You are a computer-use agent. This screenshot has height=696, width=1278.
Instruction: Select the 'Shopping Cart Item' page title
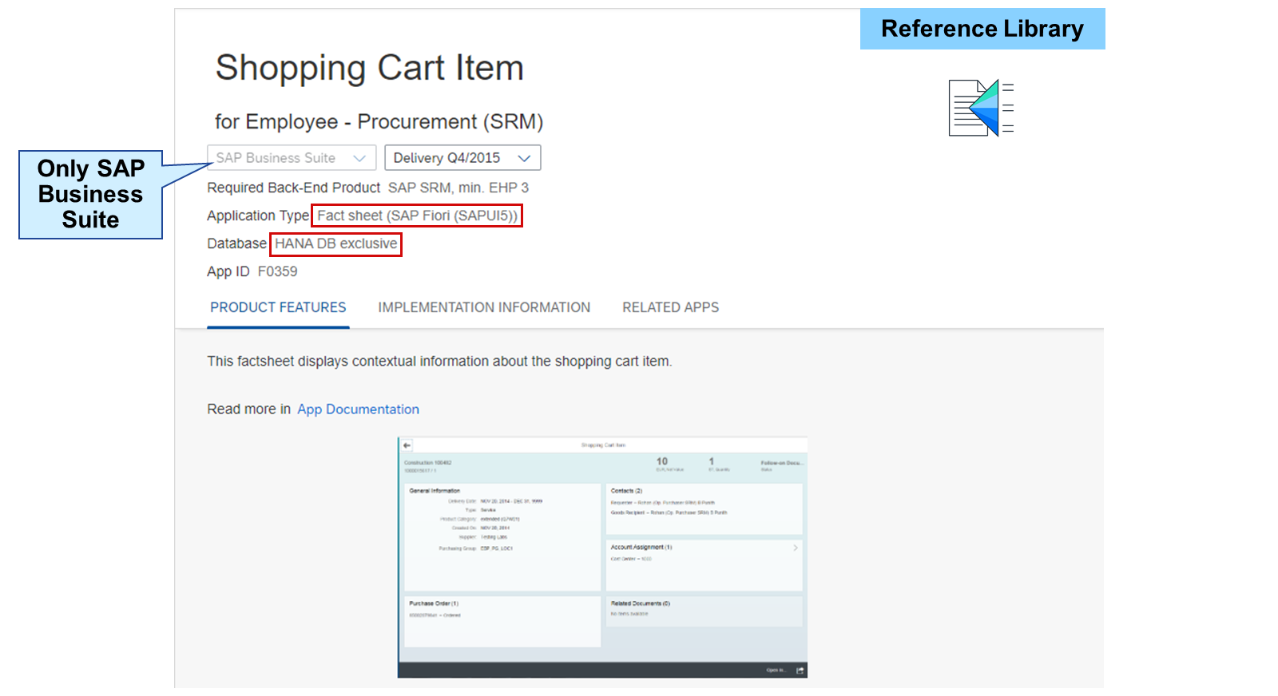coord(370,68)
